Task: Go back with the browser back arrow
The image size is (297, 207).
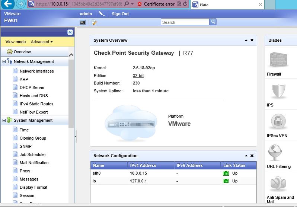Action: point(7,4)
